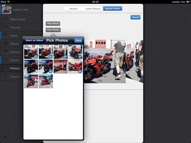
Task: Open the Friends sidebar icon
Action: (x=6, y=27)
